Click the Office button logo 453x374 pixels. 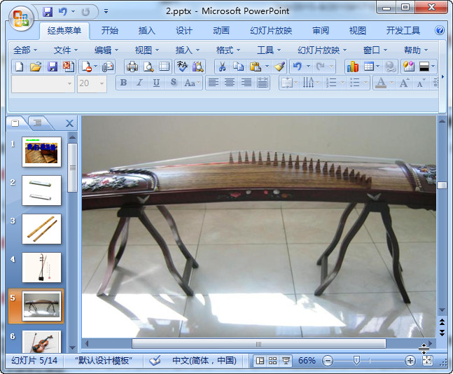point(21,18)
